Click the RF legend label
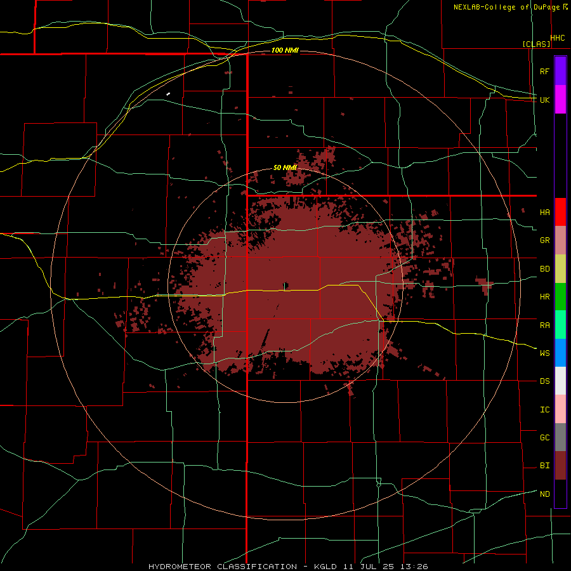 [x=544, y=71]
